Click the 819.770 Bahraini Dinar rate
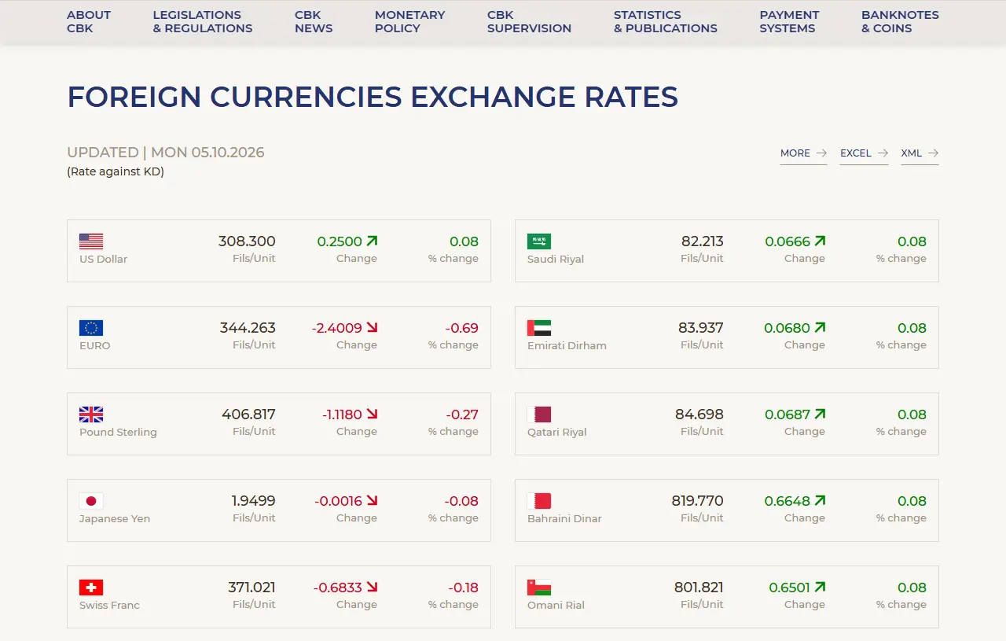Screen dimensions: 1006x641 pos(697,501)
